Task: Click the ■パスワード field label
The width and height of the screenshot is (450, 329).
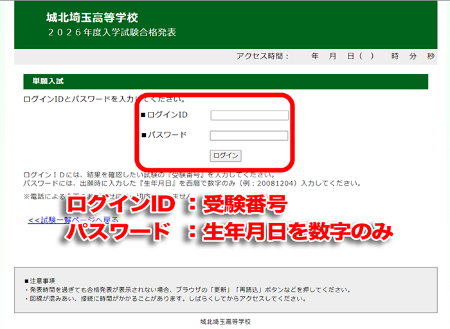Action: coord(164,135)
